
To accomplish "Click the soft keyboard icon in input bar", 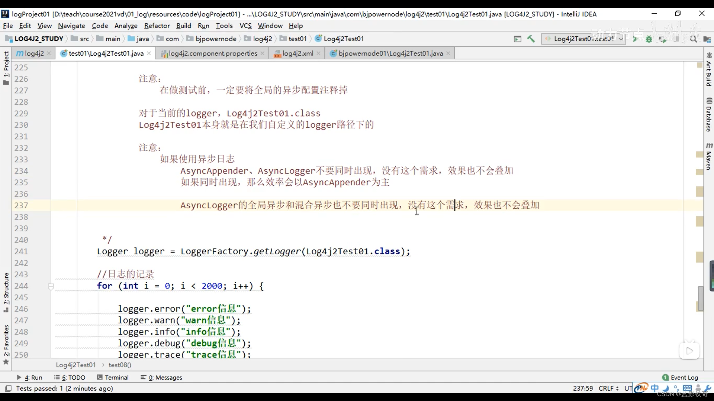I will pyautogui.click(x=687, y=388).
